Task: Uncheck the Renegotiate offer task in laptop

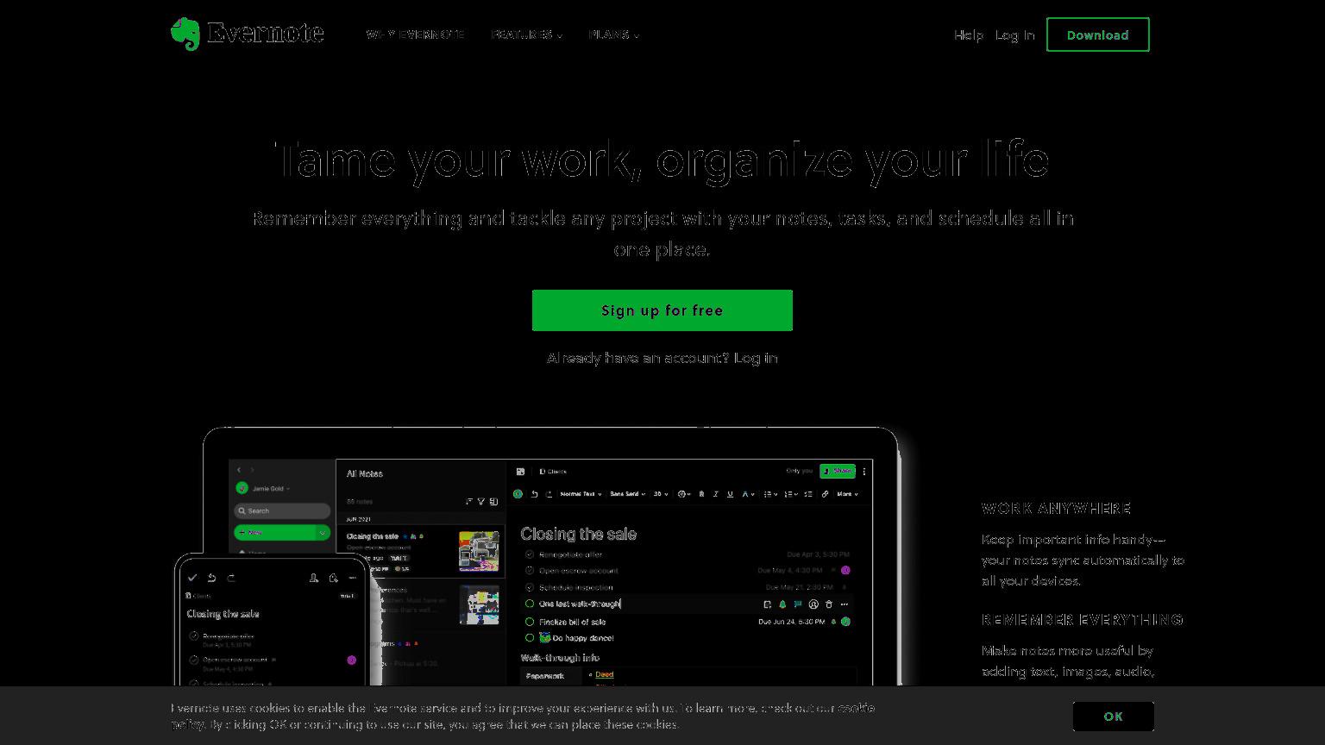Action: pos(530,554)
